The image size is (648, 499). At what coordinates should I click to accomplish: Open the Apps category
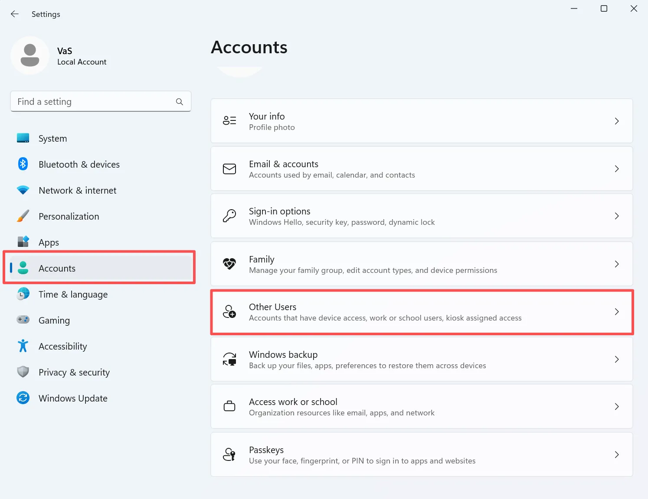point(49,243)
